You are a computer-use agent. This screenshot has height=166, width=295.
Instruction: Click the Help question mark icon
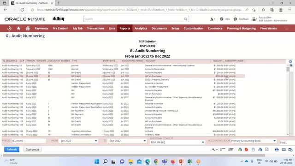(x=222, y=19)
